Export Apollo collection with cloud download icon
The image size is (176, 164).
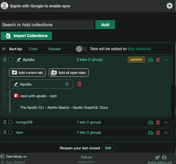point(151,60)
